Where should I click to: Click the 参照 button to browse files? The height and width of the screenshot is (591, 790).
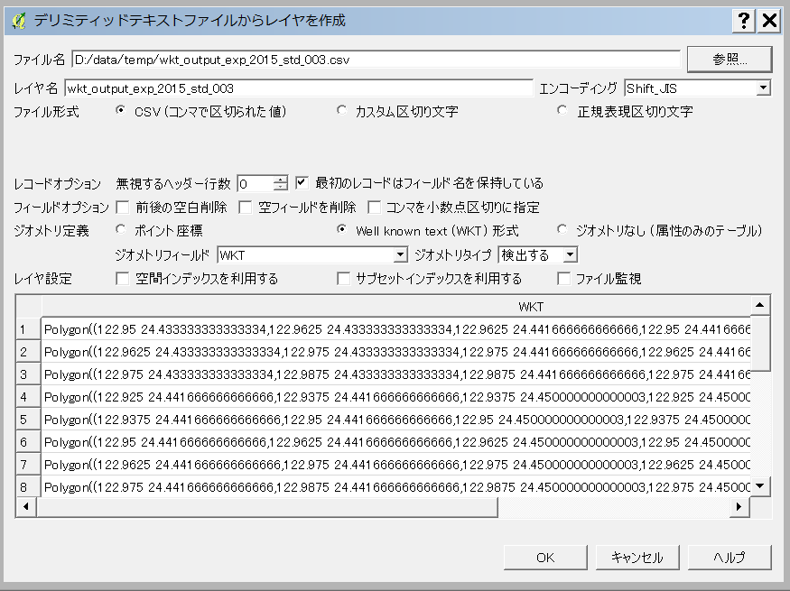point(730,59)
